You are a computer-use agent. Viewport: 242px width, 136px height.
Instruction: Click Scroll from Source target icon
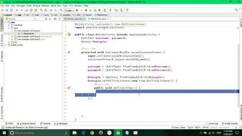point(46,19)
